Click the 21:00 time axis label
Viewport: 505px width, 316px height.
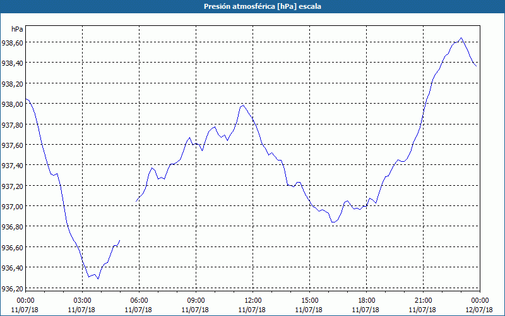click(423, 301)
